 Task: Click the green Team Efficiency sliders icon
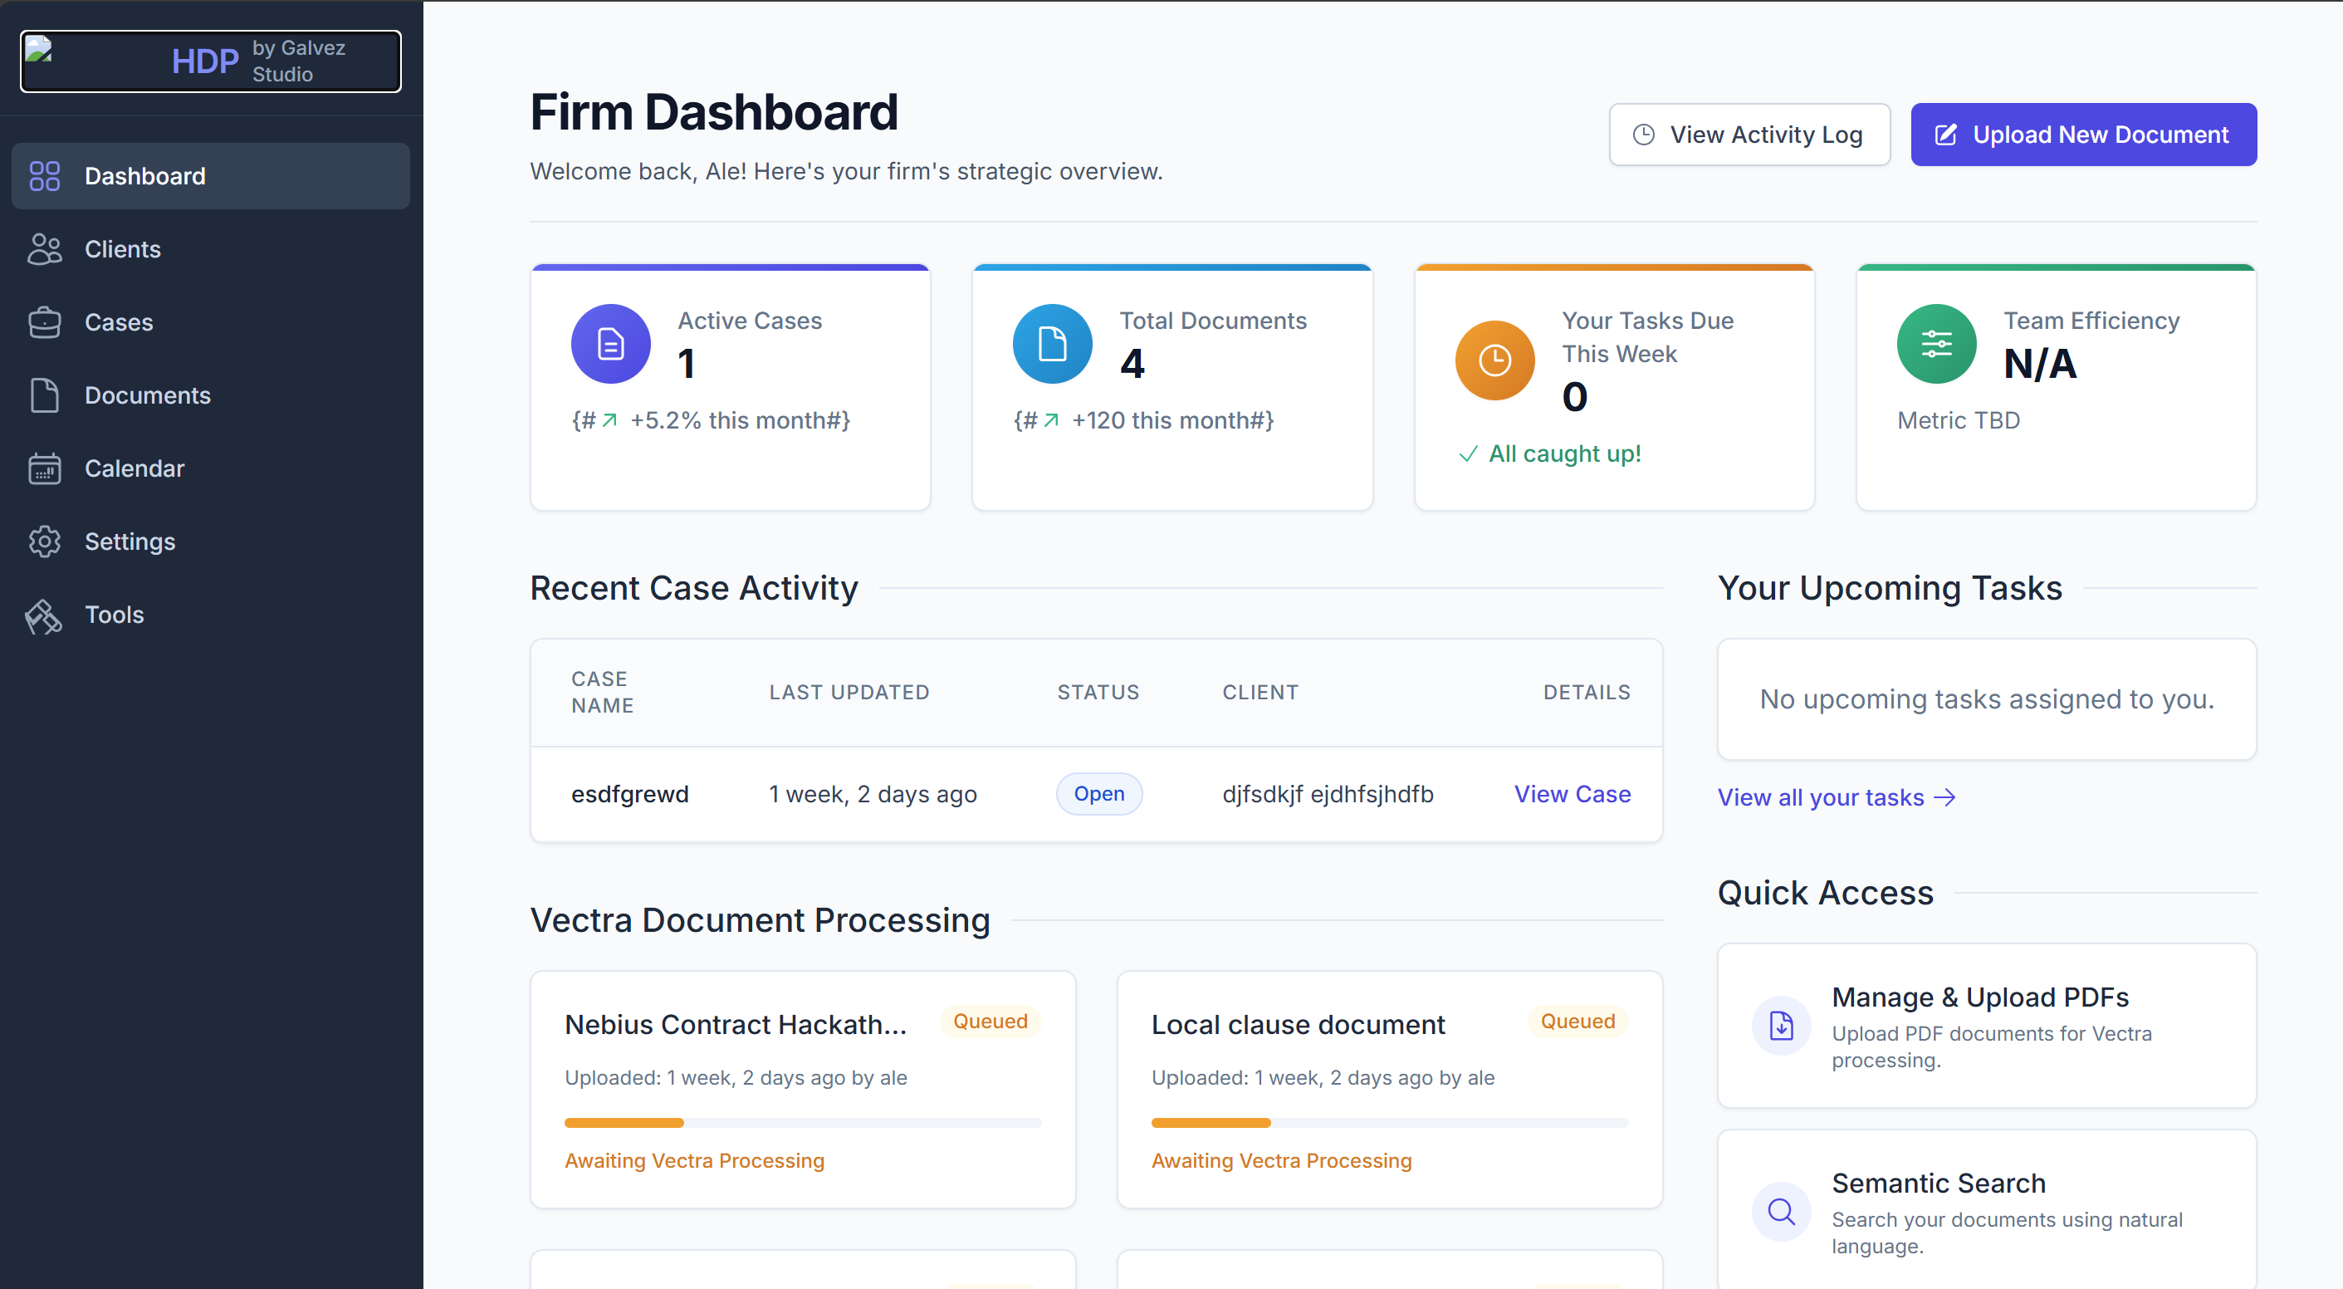(x=1935, y=344)
